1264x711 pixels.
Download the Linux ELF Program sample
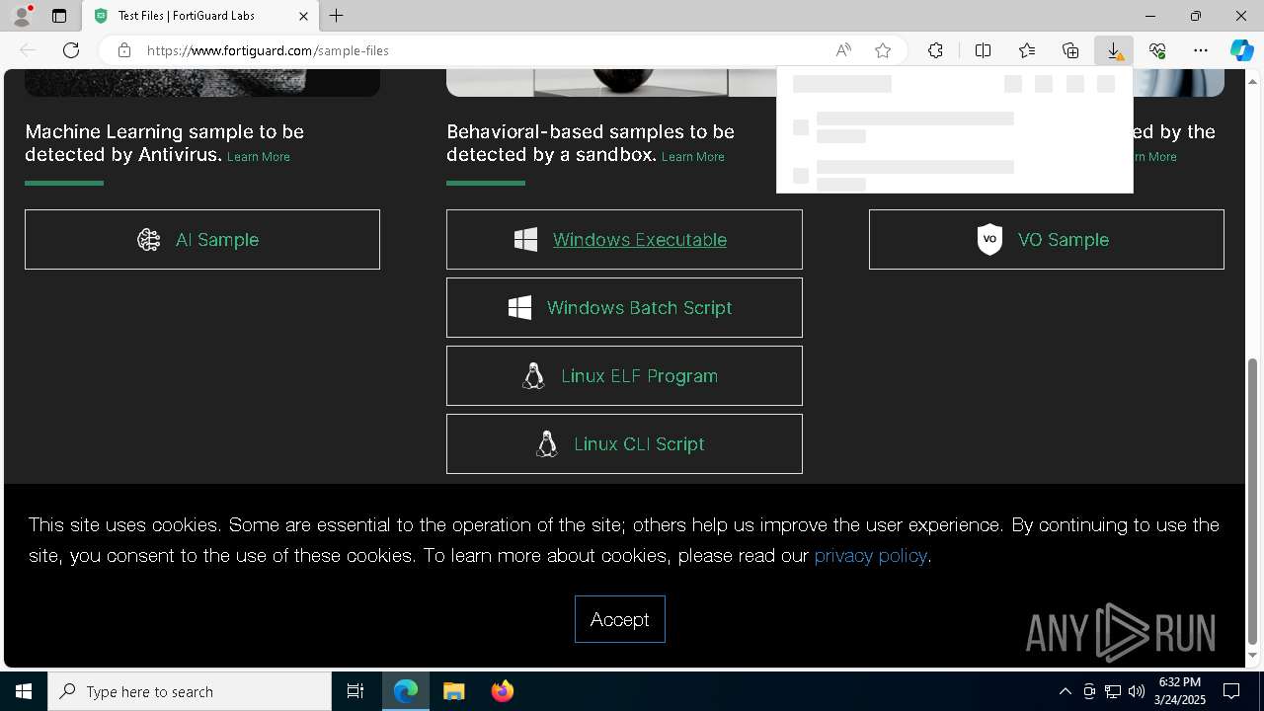pos(624,375)
